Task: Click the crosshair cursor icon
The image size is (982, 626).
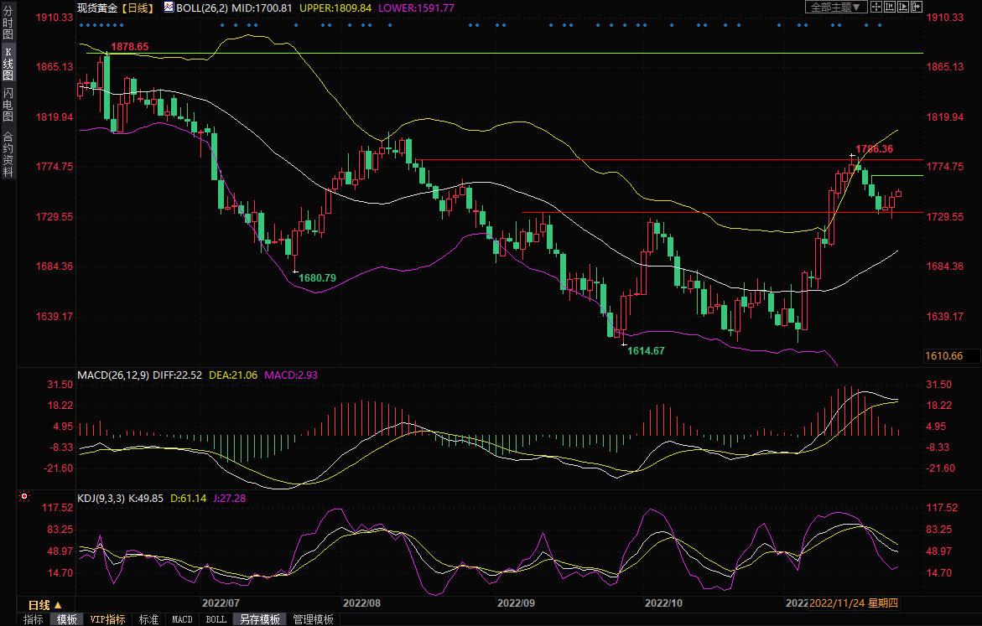Action: [875, 7]
